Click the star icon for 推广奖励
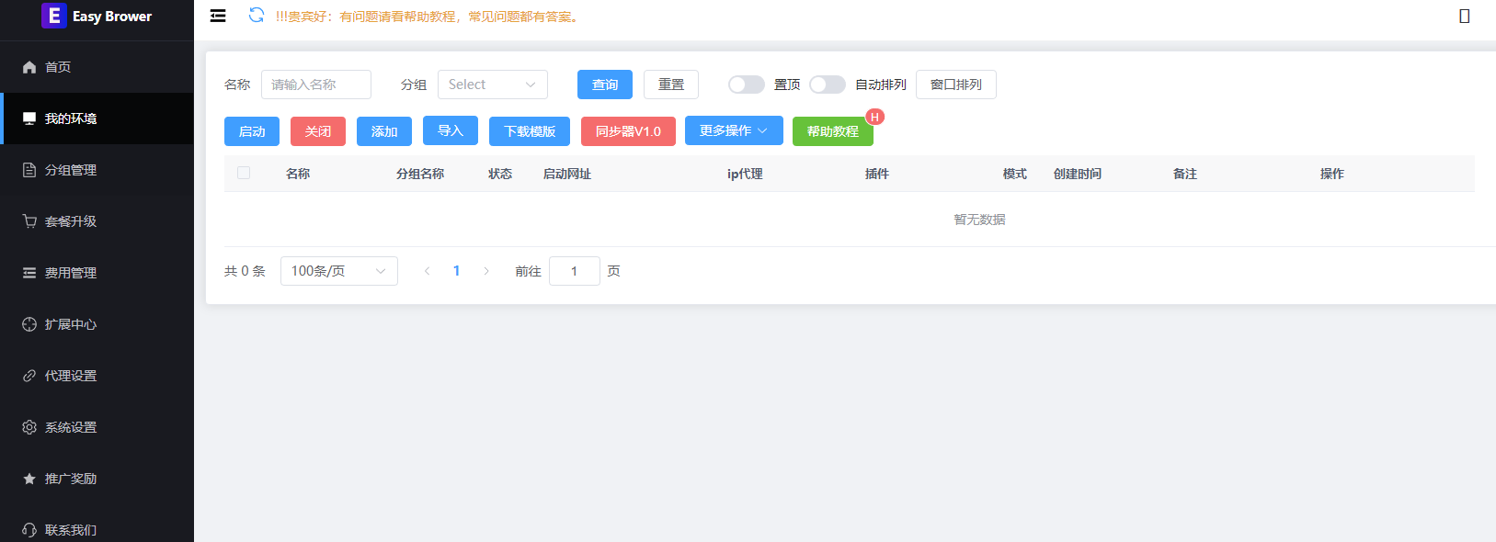This screenshot has height=542, width=1496. pos(29,479)
